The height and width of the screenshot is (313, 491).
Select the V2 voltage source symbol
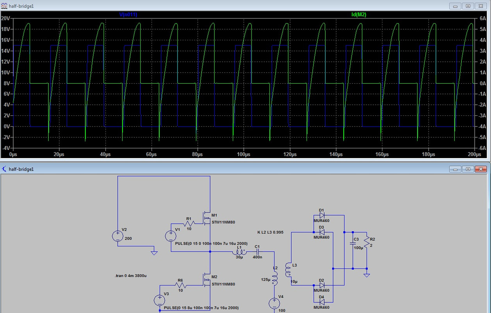118,236
